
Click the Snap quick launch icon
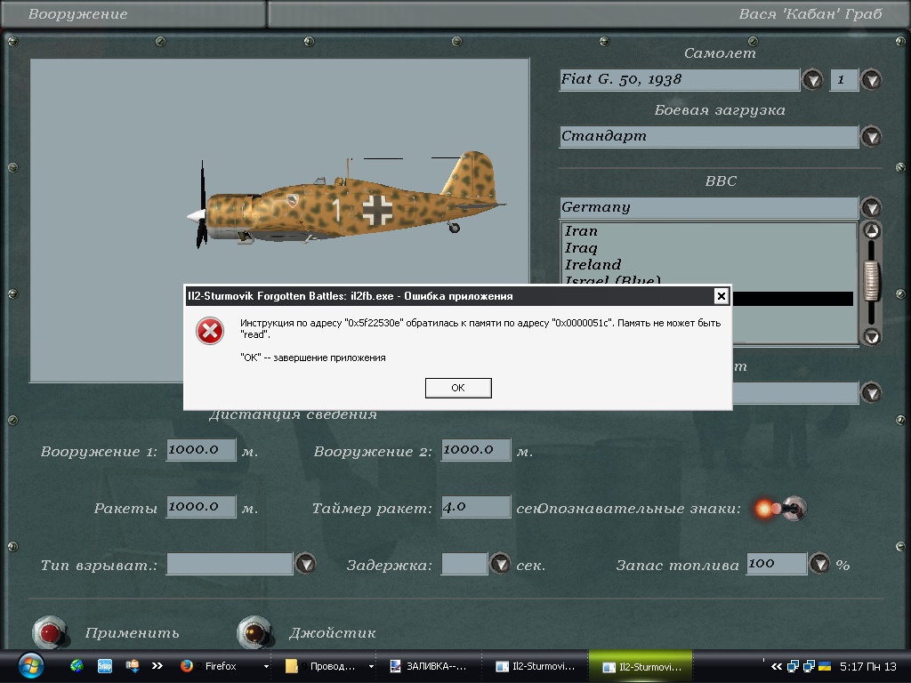(105, 666)
